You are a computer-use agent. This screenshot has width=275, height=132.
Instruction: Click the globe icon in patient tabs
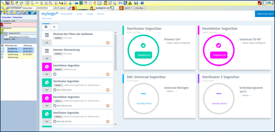tap(34, 13)
